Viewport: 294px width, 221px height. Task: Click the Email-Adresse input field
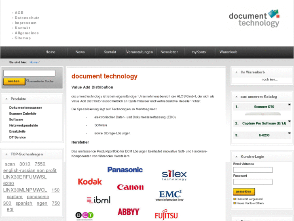(253, 170)
